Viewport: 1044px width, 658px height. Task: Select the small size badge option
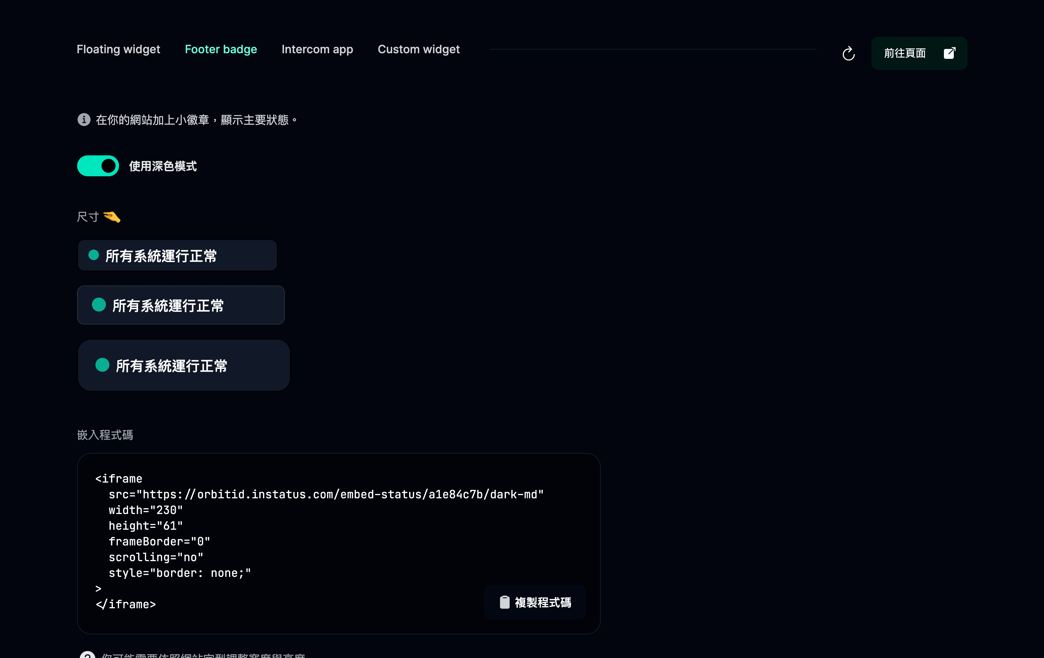[177, 255]
